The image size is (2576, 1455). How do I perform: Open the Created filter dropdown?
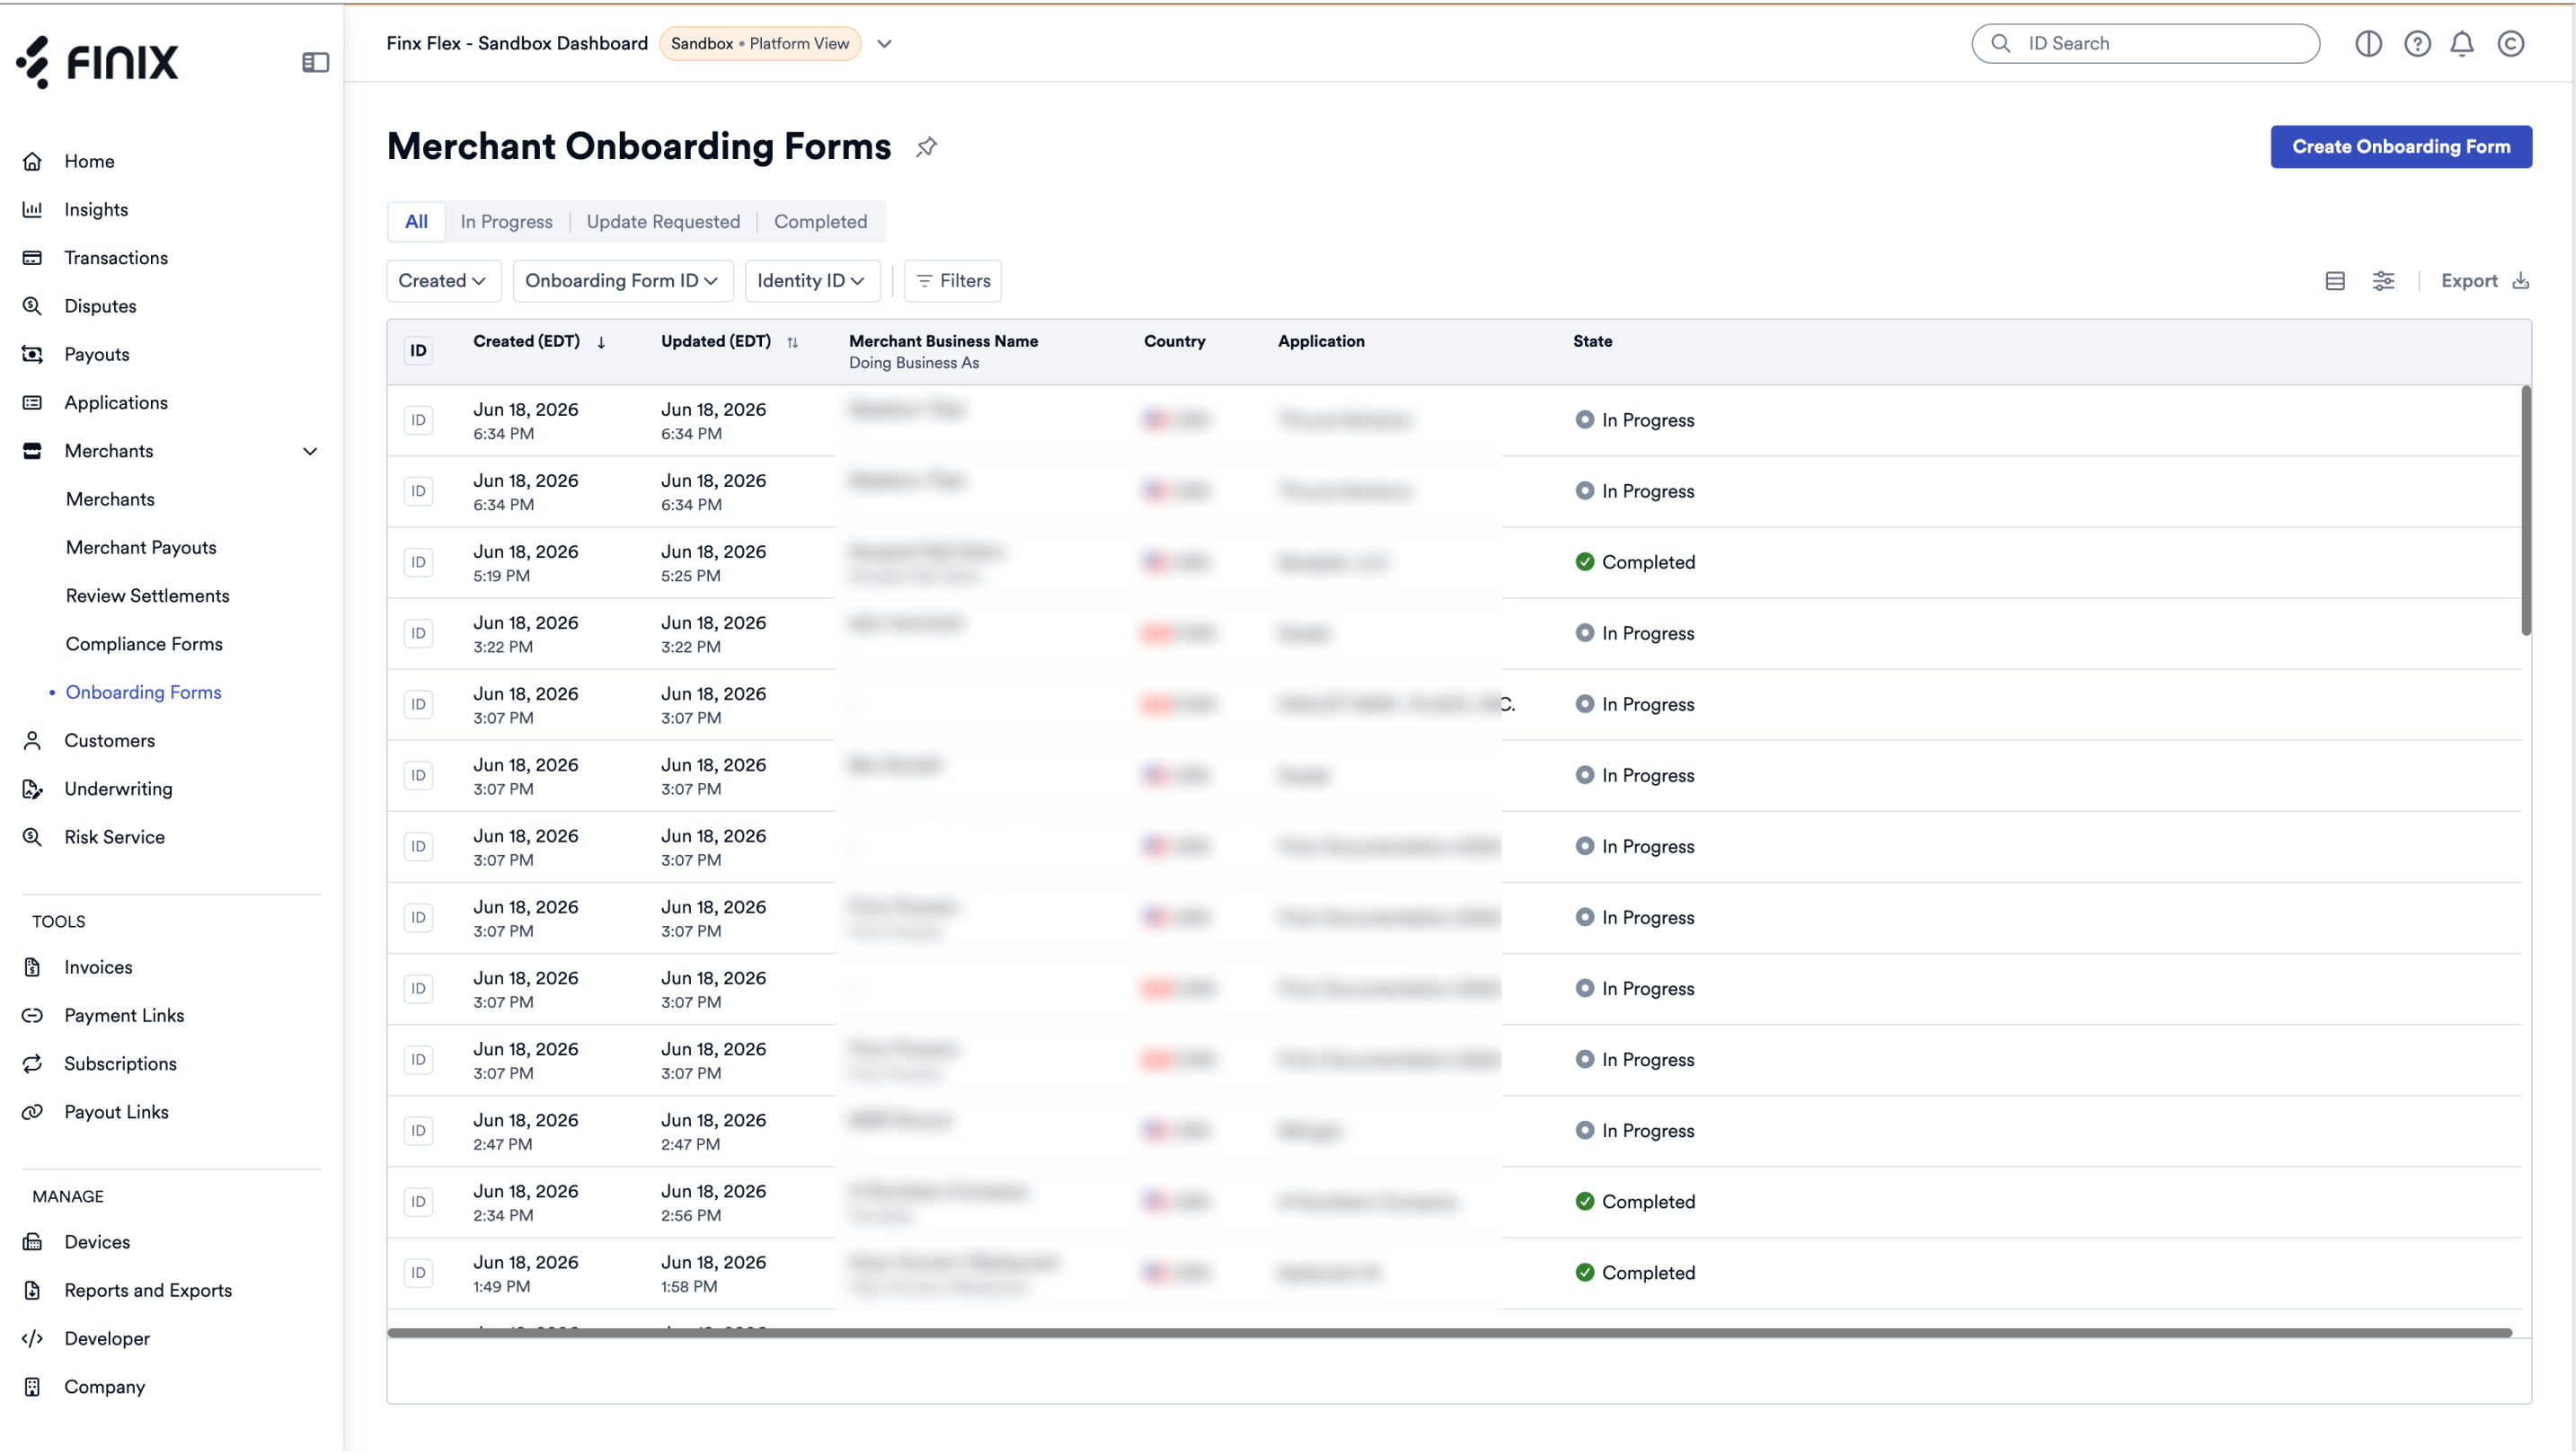[442, 281]
